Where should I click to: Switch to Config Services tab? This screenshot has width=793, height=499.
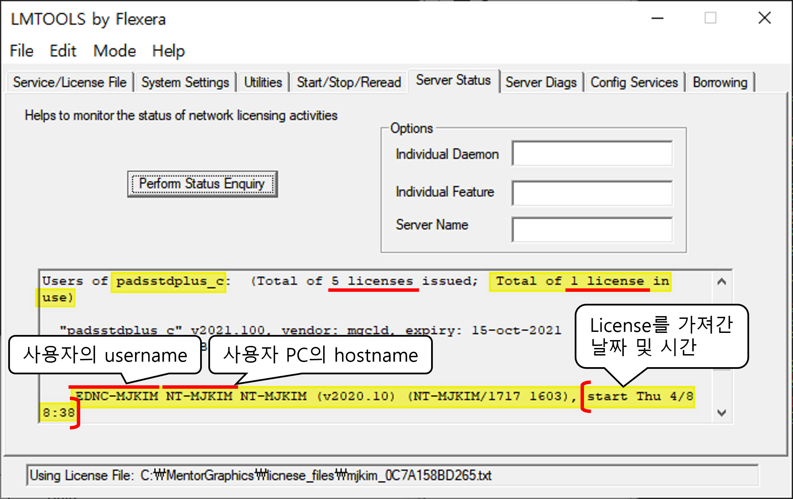tap(634, 83)
